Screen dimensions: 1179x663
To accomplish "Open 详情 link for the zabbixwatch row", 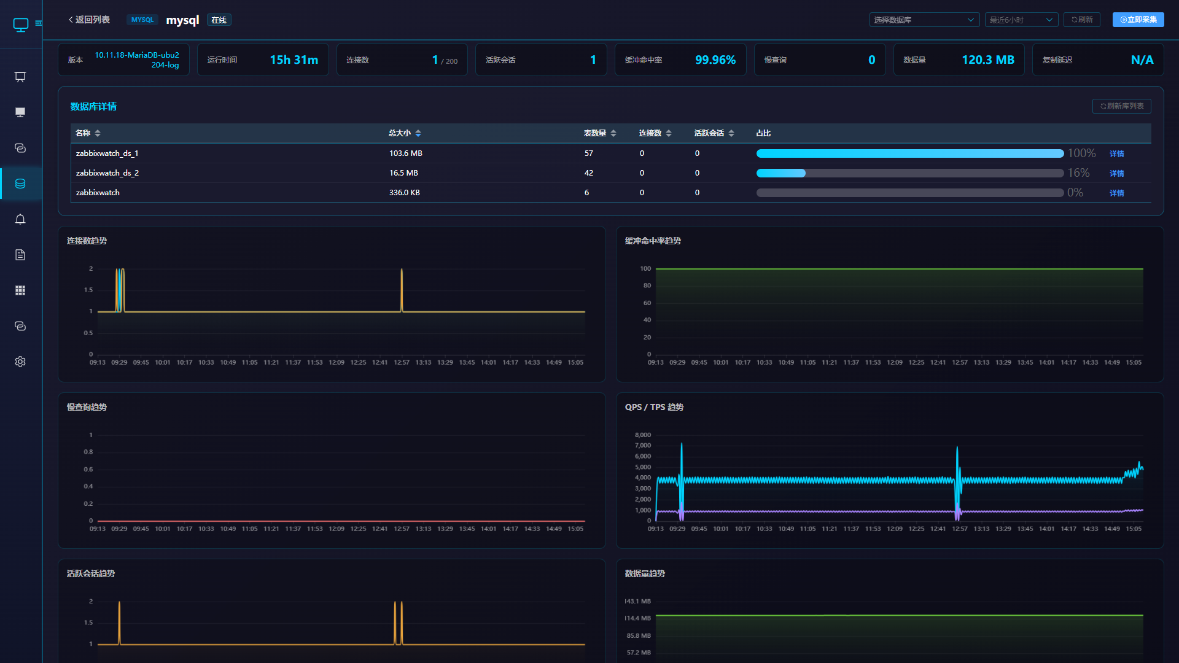I will point(1116,193).
